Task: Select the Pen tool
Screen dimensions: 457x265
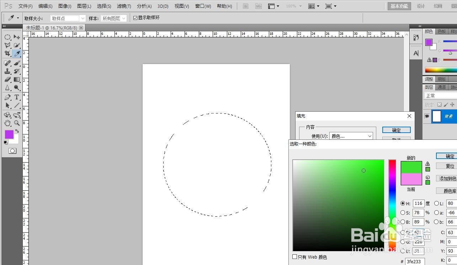Action: pyautogui.click(x=7, y=97)
